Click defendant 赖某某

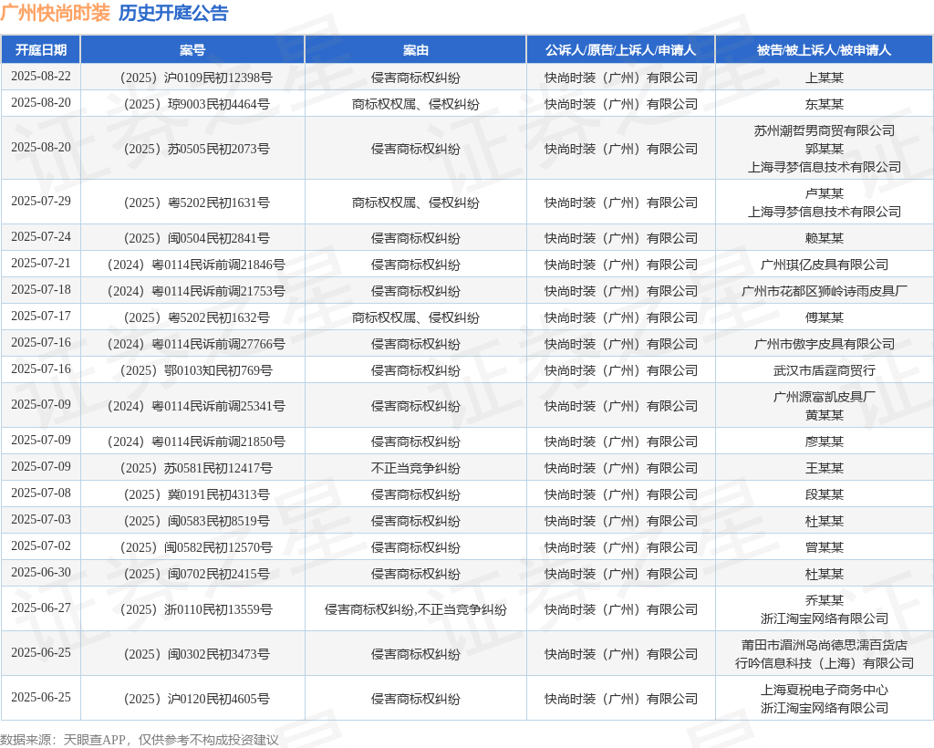pos(825,238)
